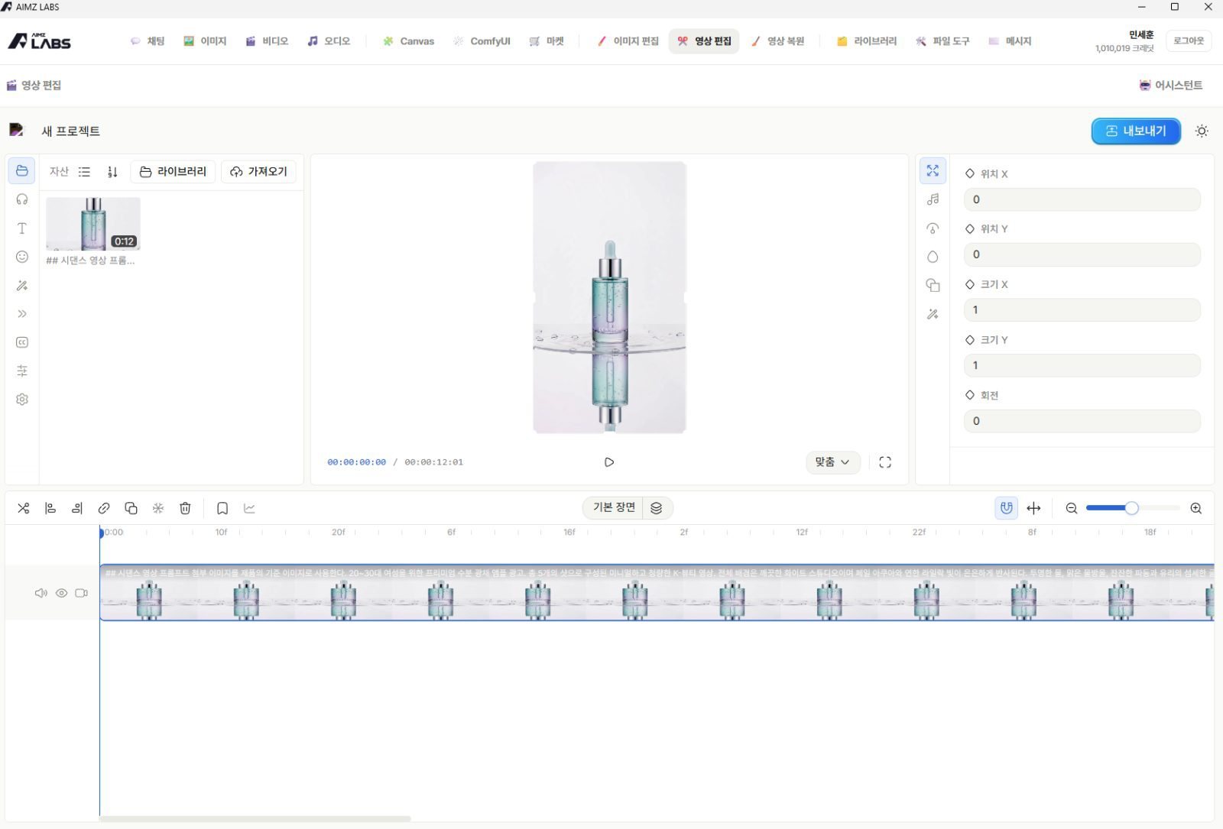This screenshot has width=1223, height=829.
Task: Open the captions CC panel
Action: click(22, 342)
